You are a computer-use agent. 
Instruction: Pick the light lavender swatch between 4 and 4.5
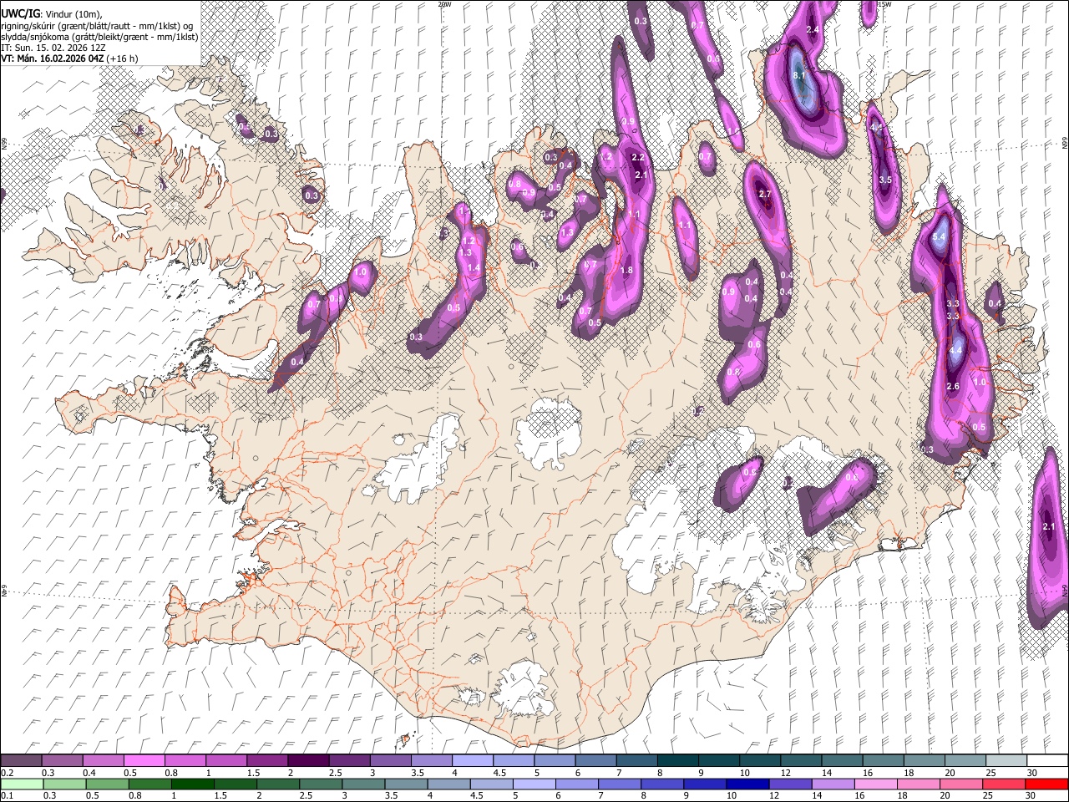[x=471, y=761]
